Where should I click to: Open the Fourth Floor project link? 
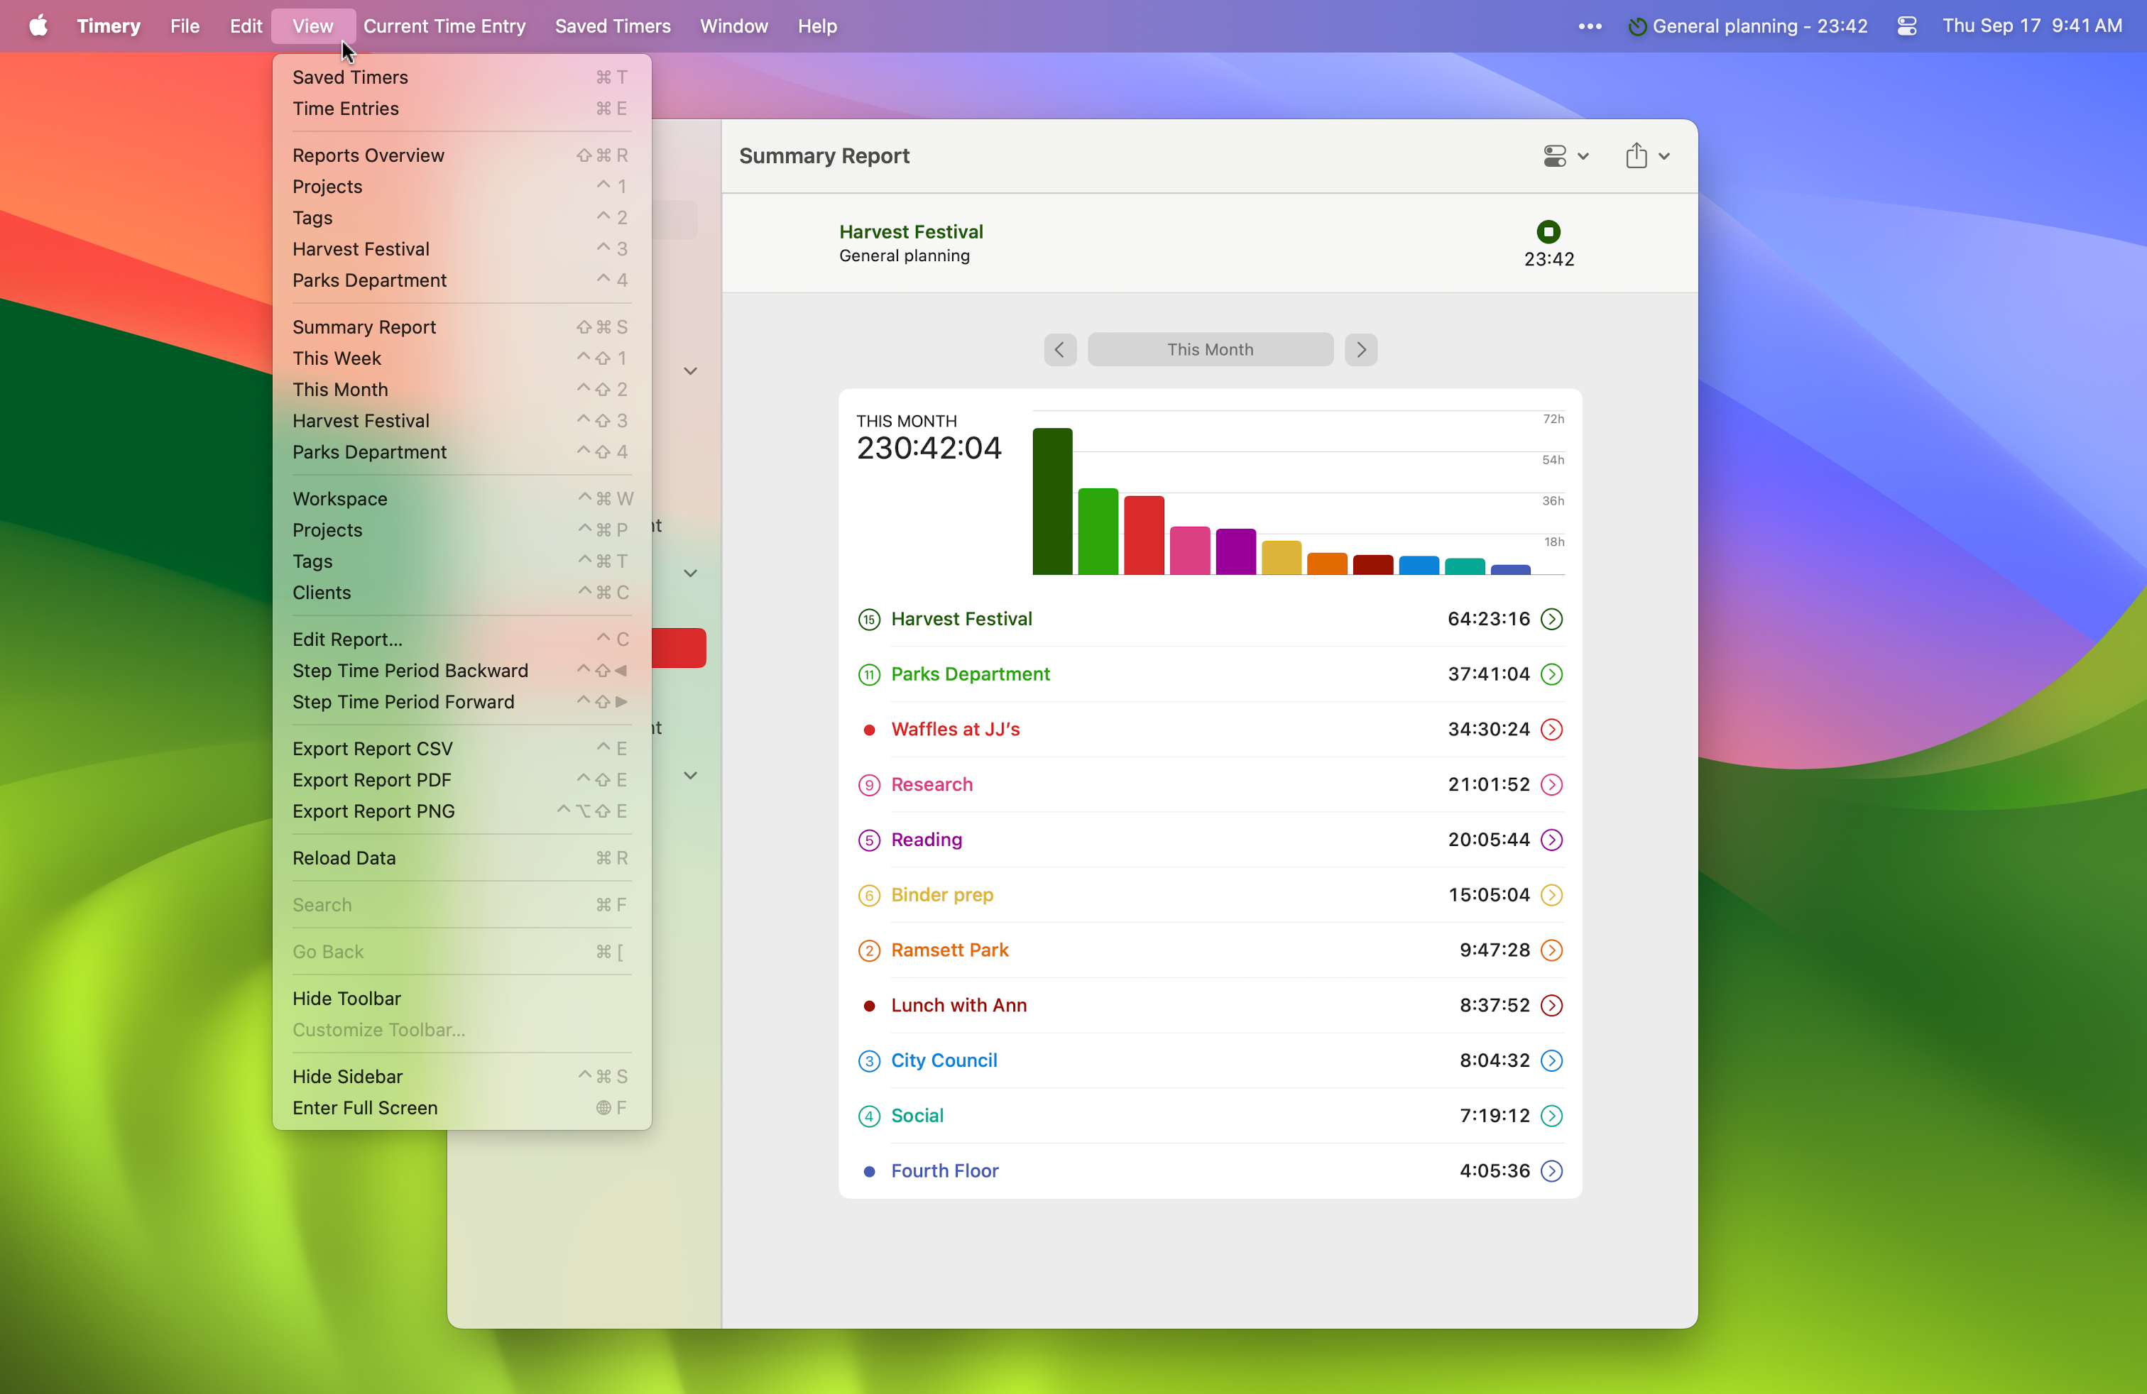click(944, 1171)
